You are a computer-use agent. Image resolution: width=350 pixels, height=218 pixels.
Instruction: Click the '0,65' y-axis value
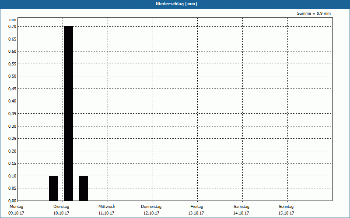[12, 39]
